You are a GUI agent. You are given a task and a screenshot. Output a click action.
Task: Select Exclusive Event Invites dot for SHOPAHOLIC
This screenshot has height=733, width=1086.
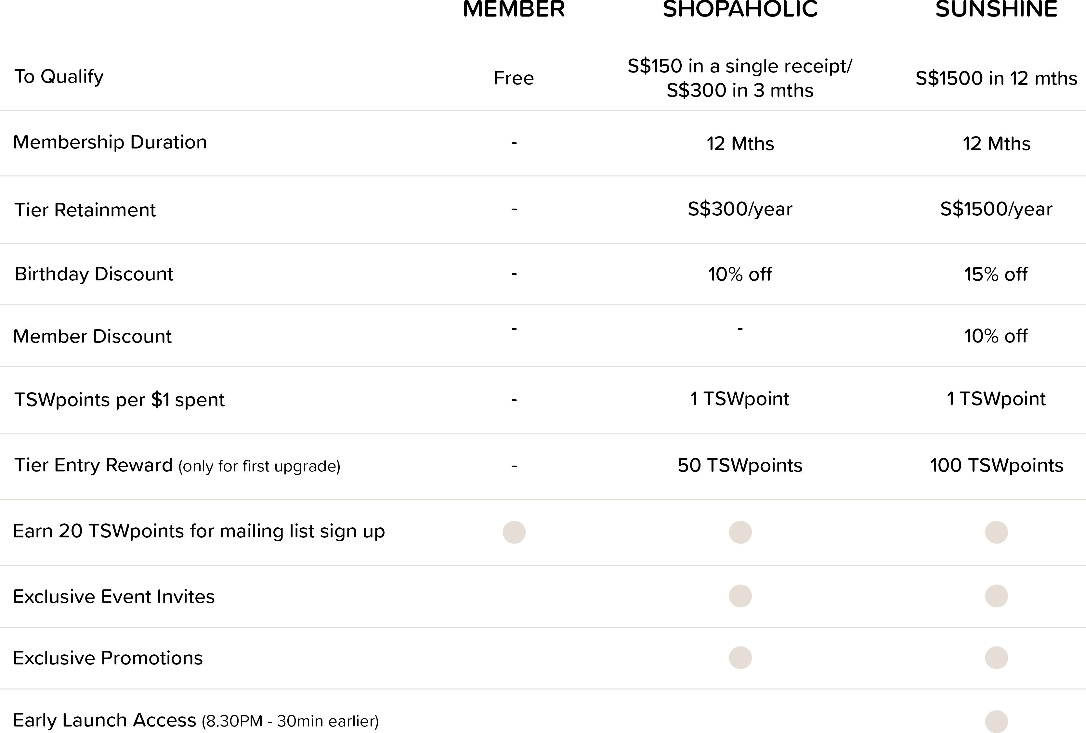click(x=740, y=596)
